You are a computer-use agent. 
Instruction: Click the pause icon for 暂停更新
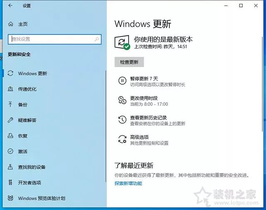click(x=122, y=81)
